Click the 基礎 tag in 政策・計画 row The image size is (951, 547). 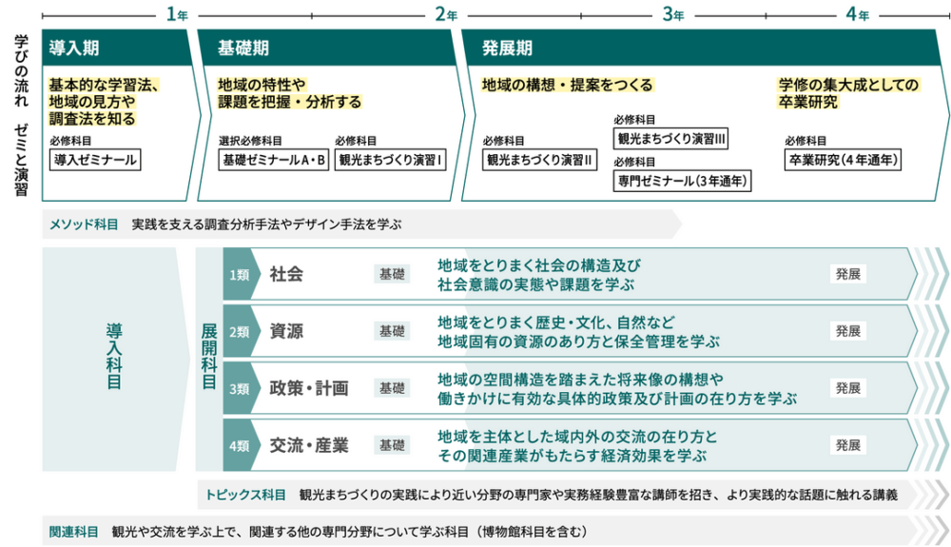coord(392,388)
